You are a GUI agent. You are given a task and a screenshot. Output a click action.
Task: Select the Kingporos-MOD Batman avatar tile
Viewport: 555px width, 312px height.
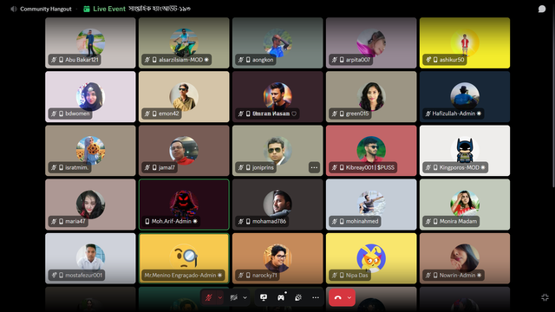coord(465,151)
